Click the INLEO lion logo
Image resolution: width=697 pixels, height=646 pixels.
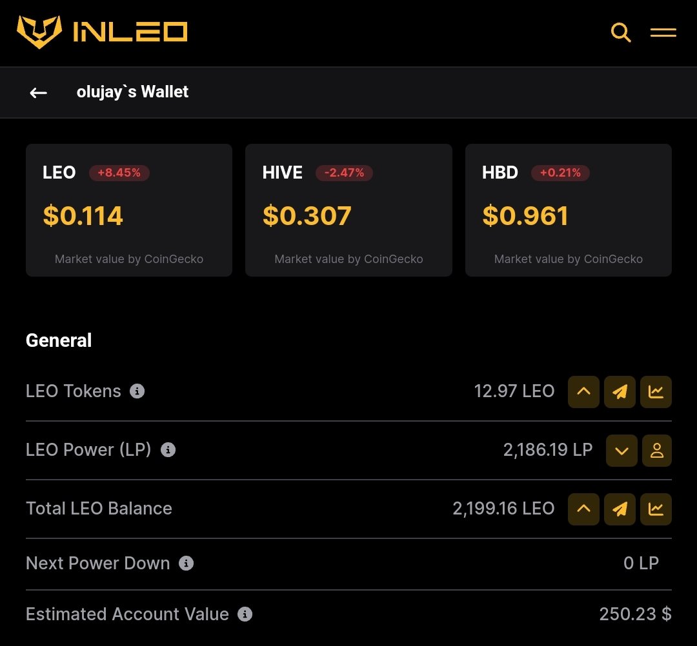click(39, 32)
